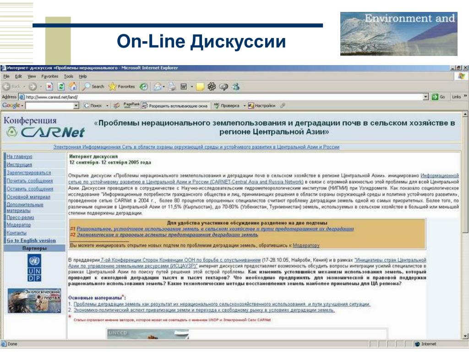Image resolution: width=469 pixels, height=352 pixels.
Task: Open Почитать сообщения sidebar link
Action: click(x=30, y=181)
